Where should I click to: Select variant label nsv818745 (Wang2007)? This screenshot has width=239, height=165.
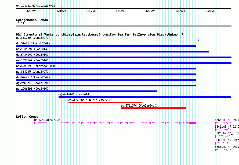[32, 72]
